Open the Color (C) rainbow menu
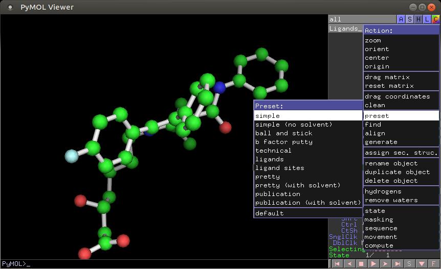 [x=435, y=19]
